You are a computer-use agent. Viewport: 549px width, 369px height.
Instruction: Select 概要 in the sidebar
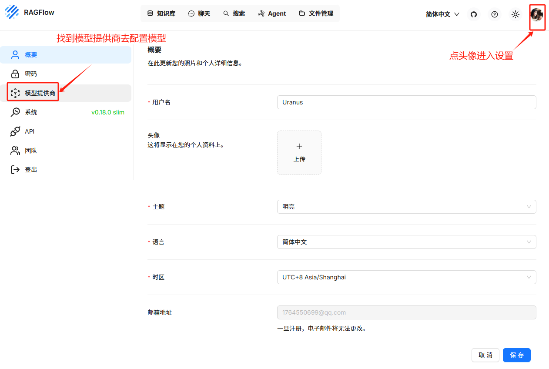click(66, 55)
